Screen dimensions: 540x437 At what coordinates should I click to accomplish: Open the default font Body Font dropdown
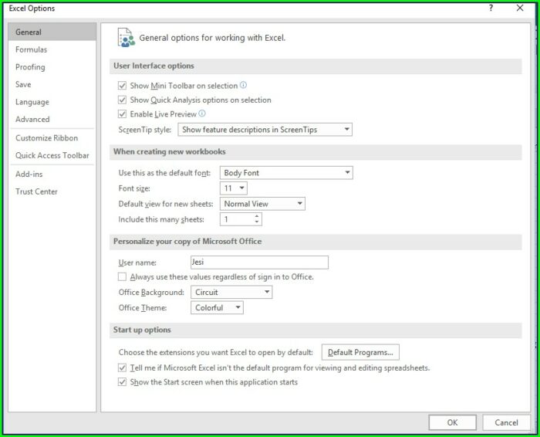286,173
